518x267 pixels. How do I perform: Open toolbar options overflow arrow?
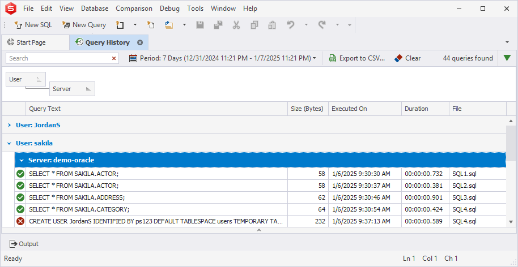(x=350, y=25)
